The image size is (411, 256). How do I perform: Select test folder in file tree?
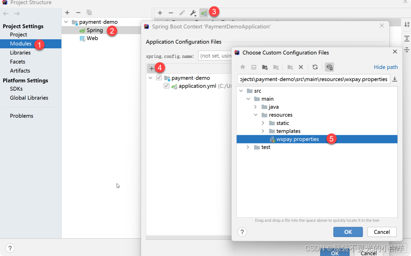[266, 147]
